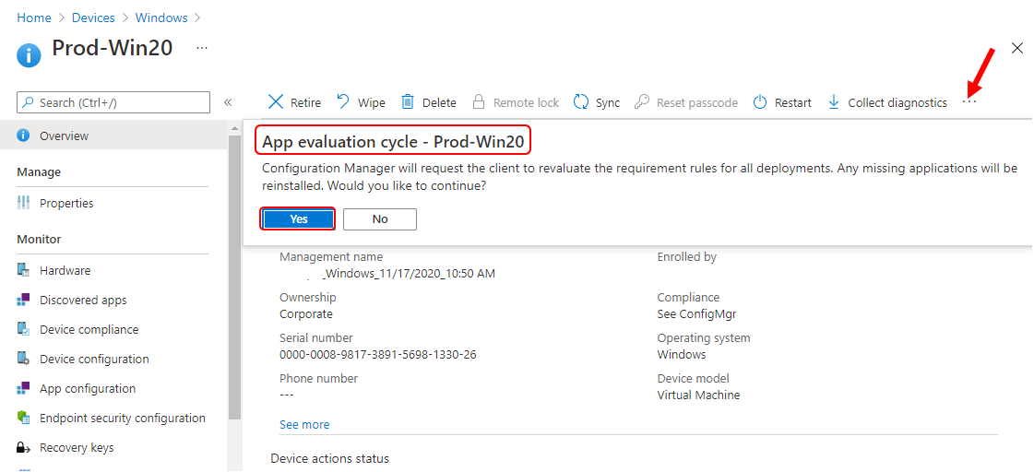Select the Management name value text
Image resolution: width=1034 pixels, height=472 pixels.
[x=409, y=273]
